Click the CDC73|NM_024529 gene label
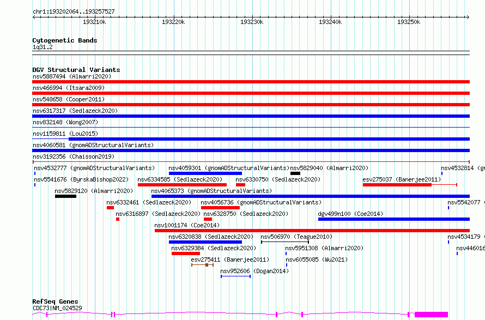Image resolution: width=485 pixels, height=320 pixels. (x=58, y=308)
